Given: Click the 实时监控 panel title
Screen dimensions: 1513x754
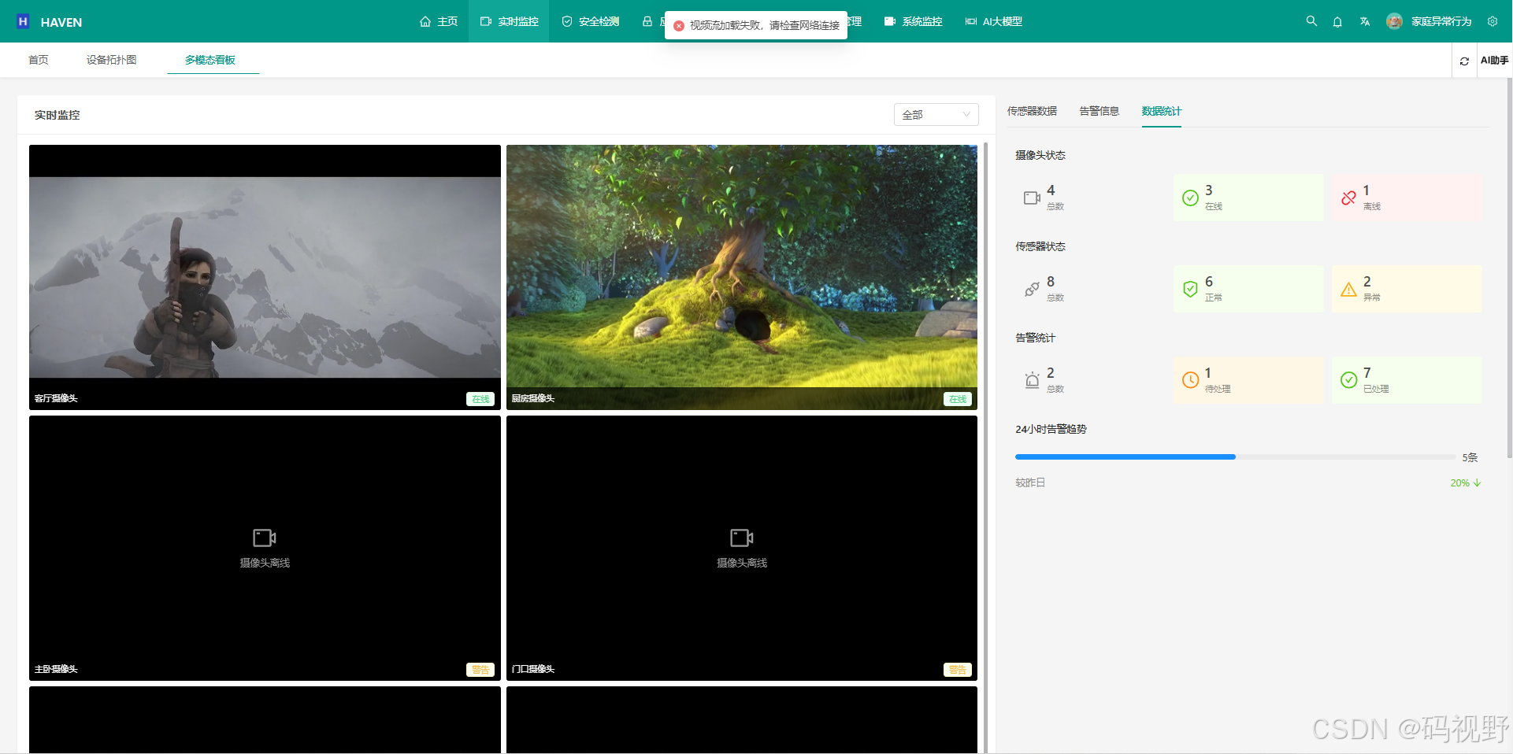Looking at the screenshot, I should point(57,115).
